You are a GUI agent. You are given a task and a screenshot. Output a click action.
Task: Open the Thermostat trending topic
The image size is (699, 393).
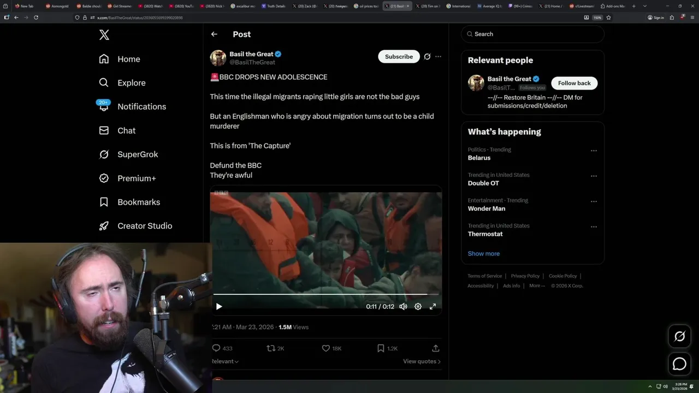tap(485, 234)
